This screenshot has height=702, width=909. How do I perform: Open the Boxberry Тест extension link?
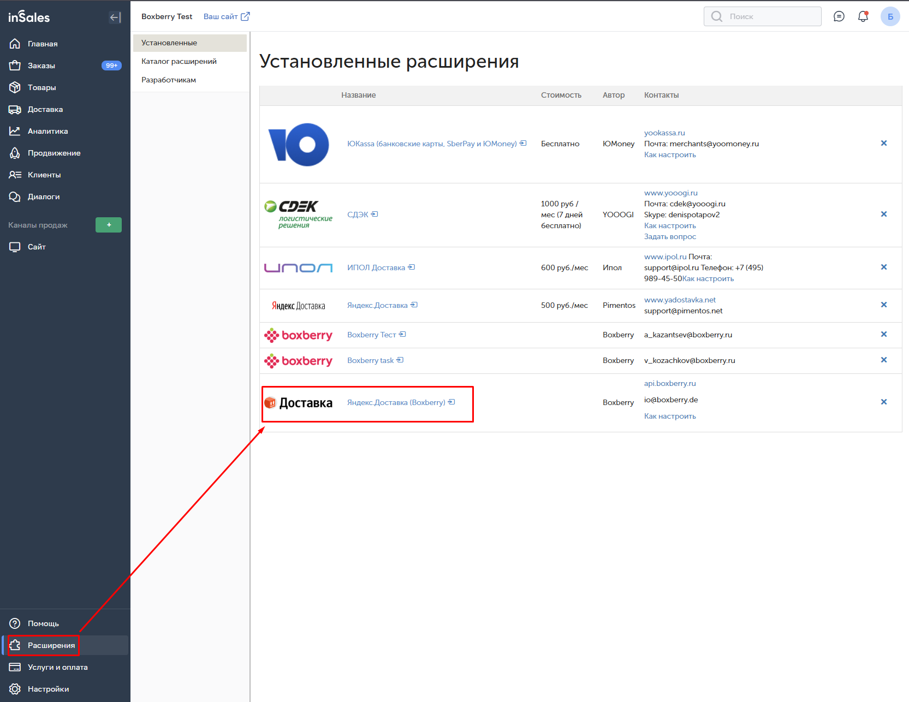tap(371, 335)
